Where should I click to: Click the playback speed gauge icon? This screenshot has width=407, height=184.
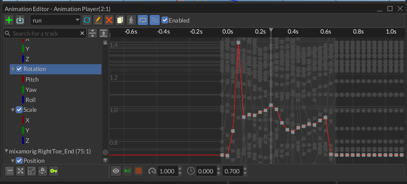tap(152, 171)
